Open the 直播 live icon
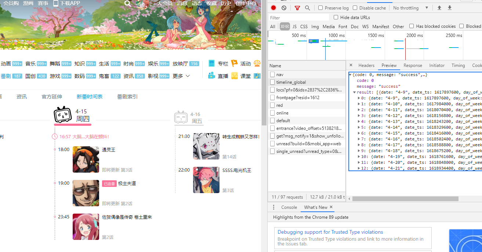482x252 pixels. pos(211,76)
